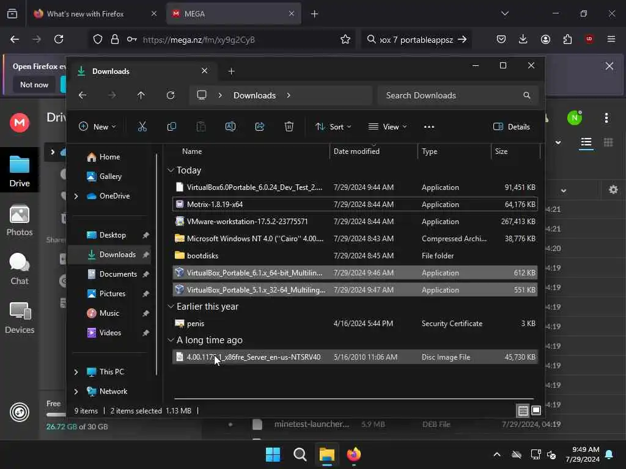Select the MEGA browser tab

[x=234, y=13]
